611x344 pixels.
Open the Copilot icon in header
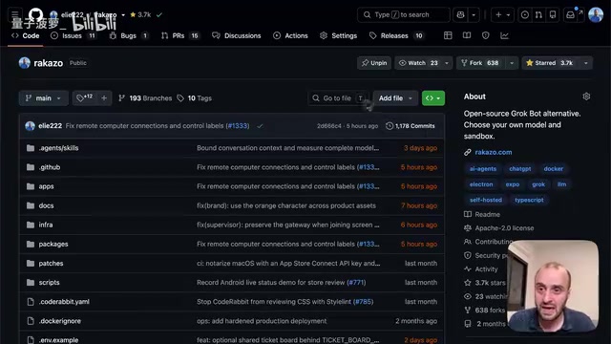460,15
